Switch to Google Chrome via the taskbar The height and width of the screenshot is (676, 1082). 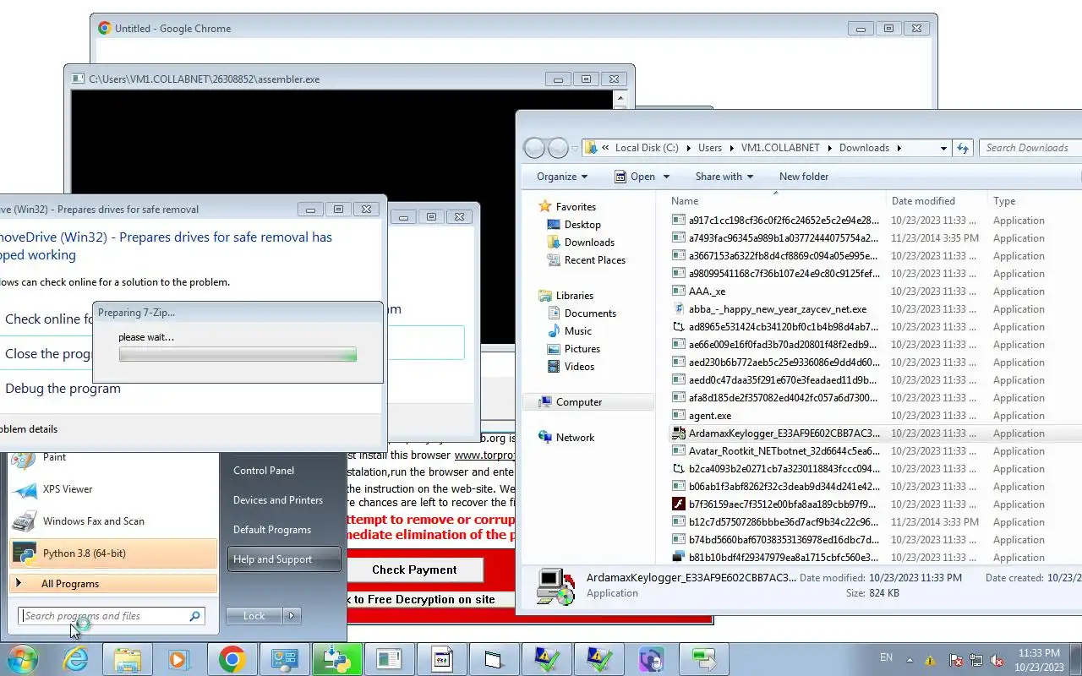click(232, 659)
